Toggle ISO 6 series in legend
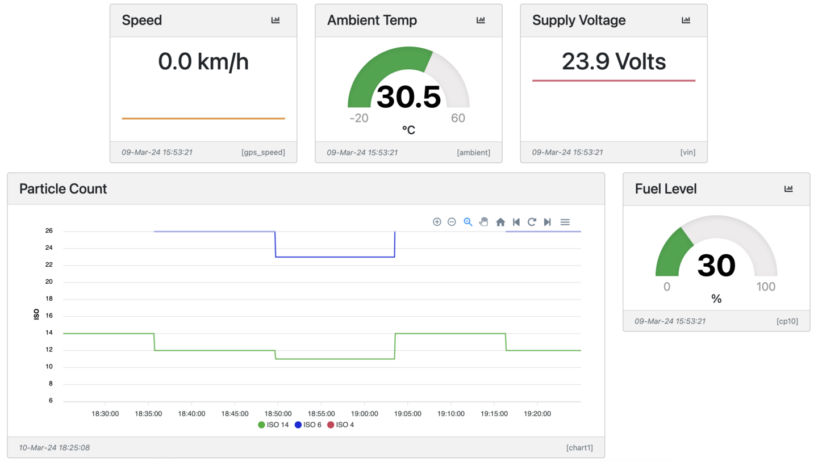 click(x=311, y=425)
